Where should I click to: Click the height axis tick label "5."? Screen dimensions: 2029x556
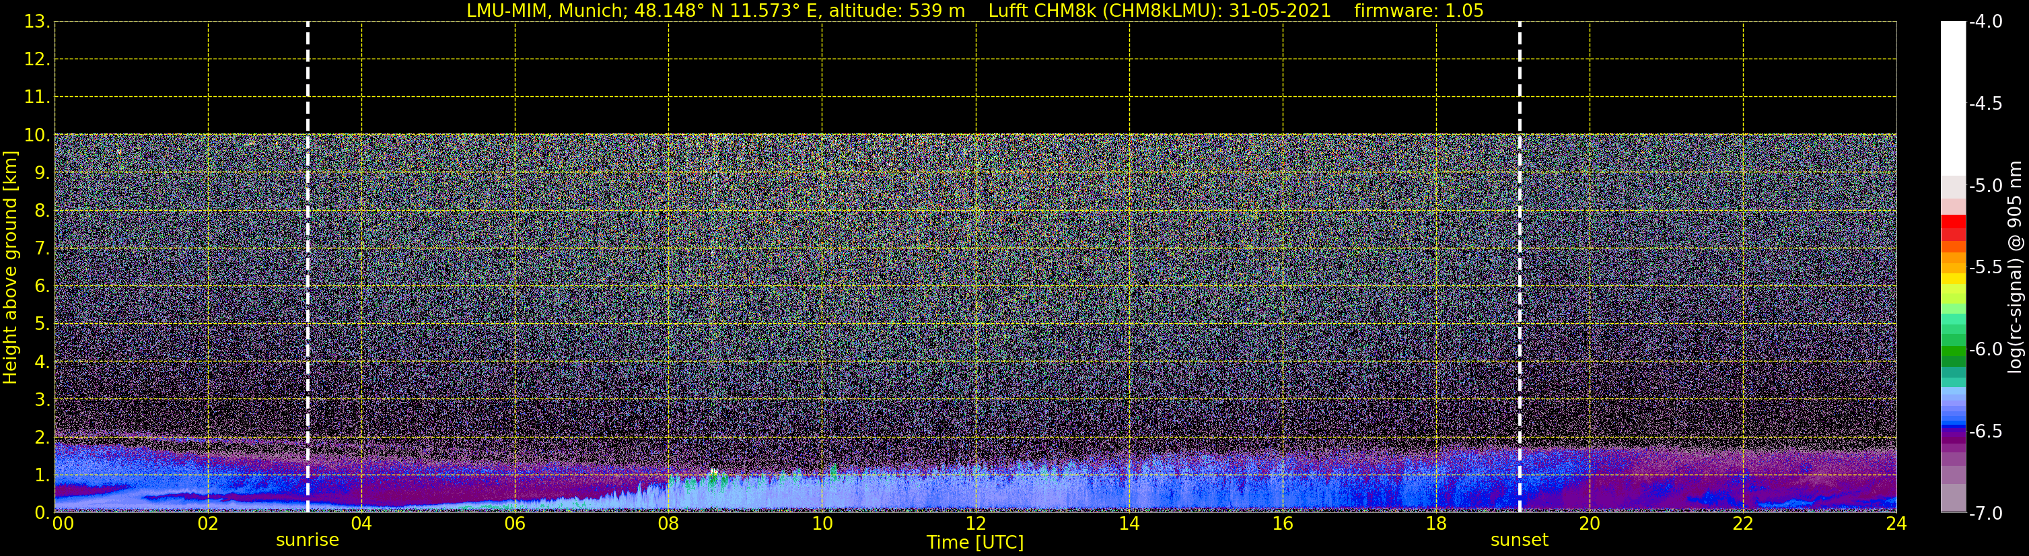coord(42,324)
